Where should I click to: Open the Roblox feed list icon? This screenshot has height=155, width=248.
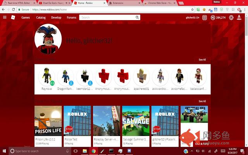[205, 17]
